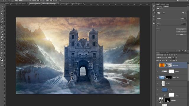
Task: Select the Line shape tool
Action: point(2,50)
